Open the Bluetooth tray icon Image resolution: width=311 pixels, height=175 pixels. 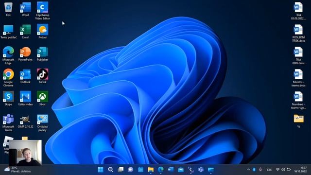tap(254, 170)
